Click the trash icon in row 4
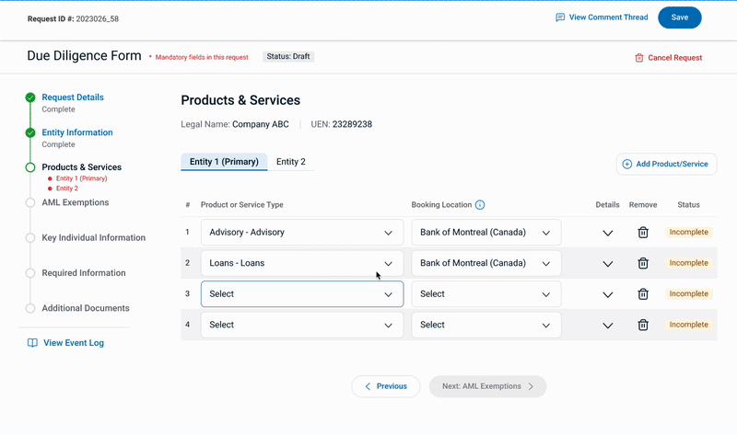This screenshot has width=737, height=435. coord(643,325)
